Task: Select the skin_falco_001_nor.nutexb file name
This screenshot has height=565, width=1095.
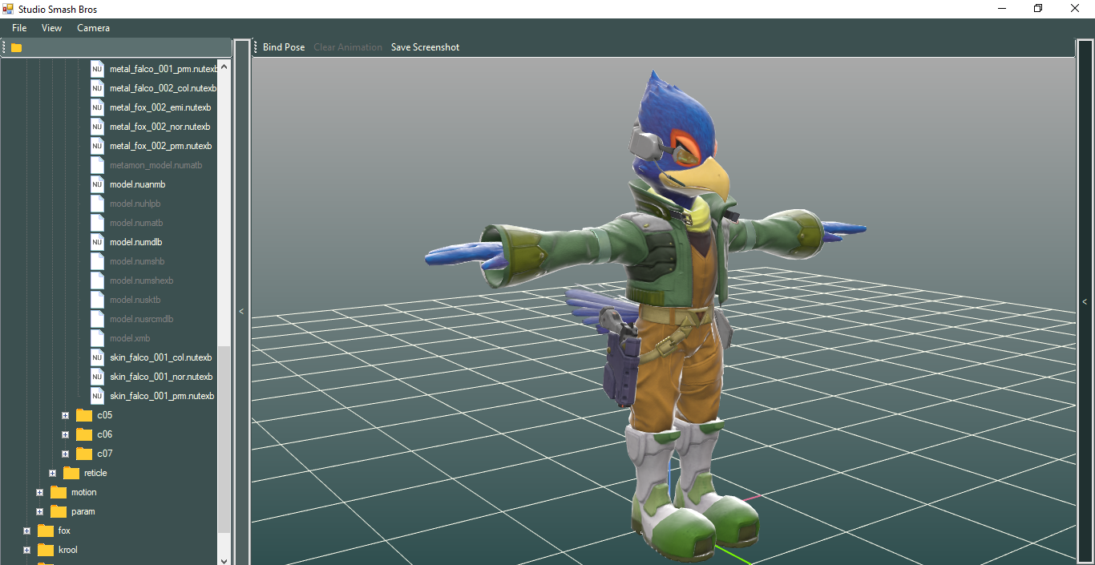Action: pyautogui.click(x=161, y=377)
